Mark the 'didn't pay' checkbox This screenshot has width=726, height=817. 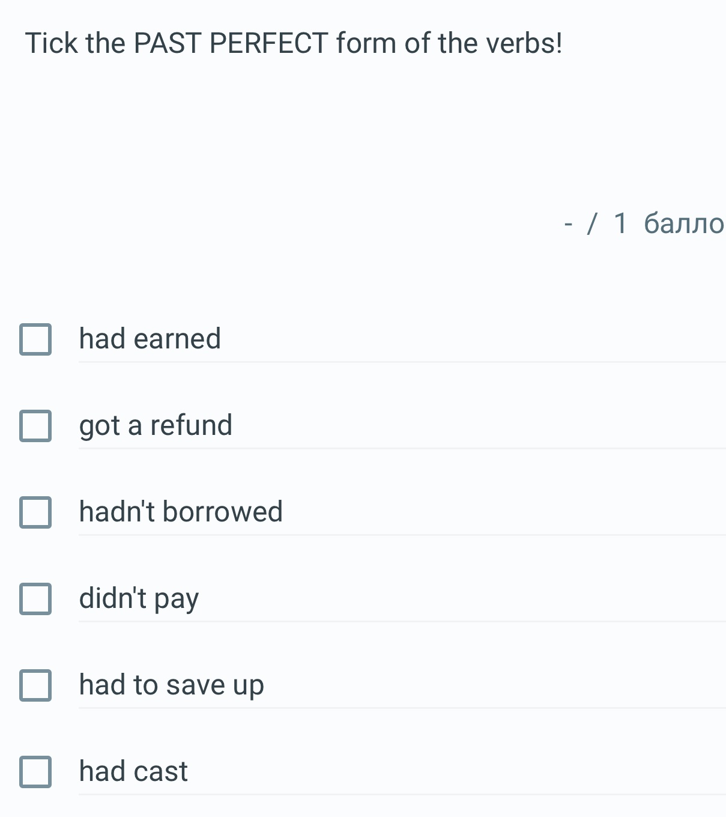coord(35,599)
